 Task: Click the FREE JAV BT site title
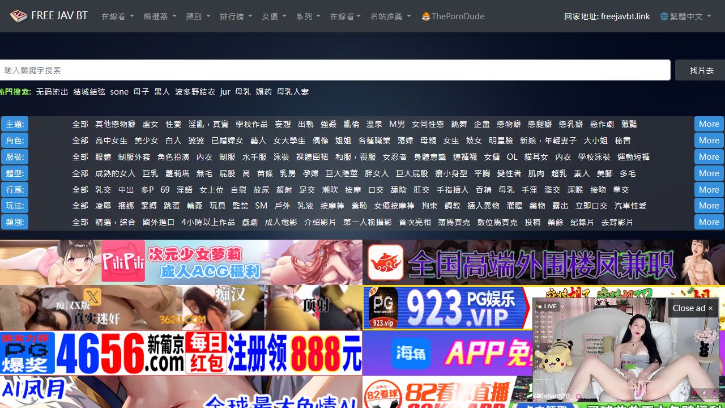point(59,16)
